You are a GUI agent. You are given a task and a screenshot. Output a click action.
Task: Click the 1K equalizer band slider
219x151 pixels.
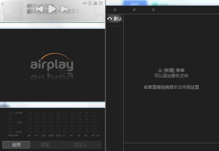[x=64, y=122]
